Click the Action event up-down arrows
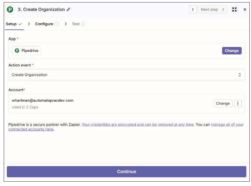251x186 pixels. click(240, 75)
